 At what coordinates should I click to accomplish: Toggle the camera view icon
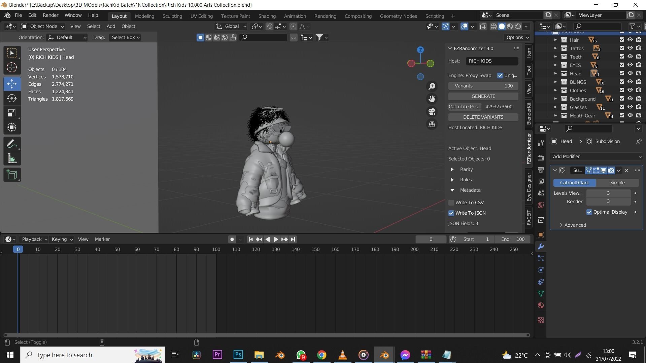pos(432,112)
